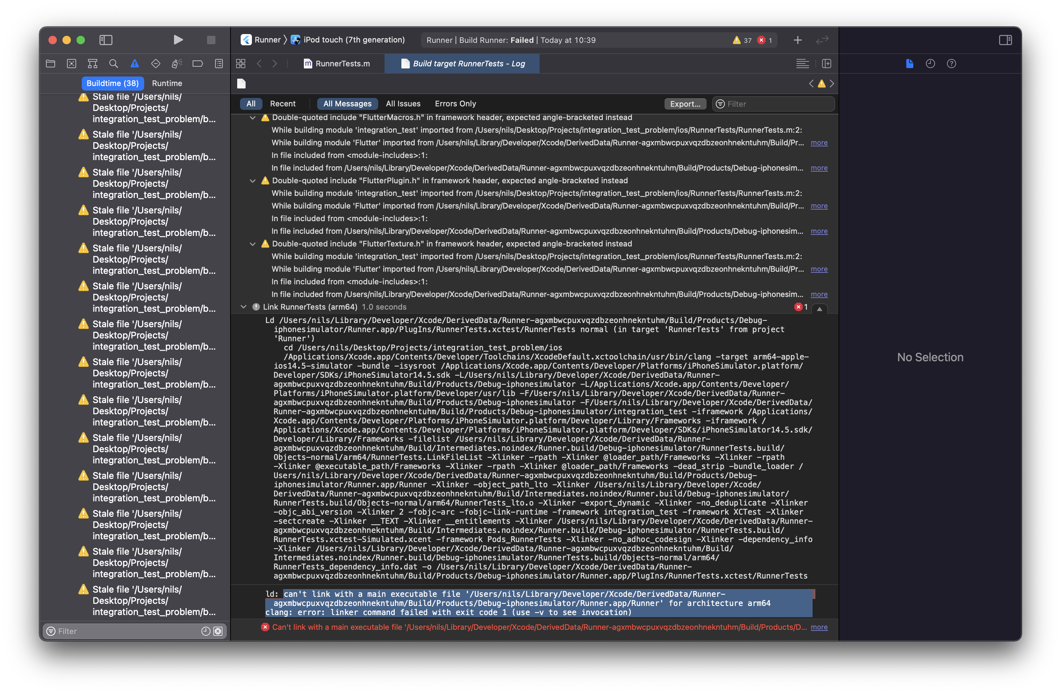This screenshot has width=1061, height=693.
Task: Show the Quick Help inspector
Action: pyautogui.click(x=951, y=64)
